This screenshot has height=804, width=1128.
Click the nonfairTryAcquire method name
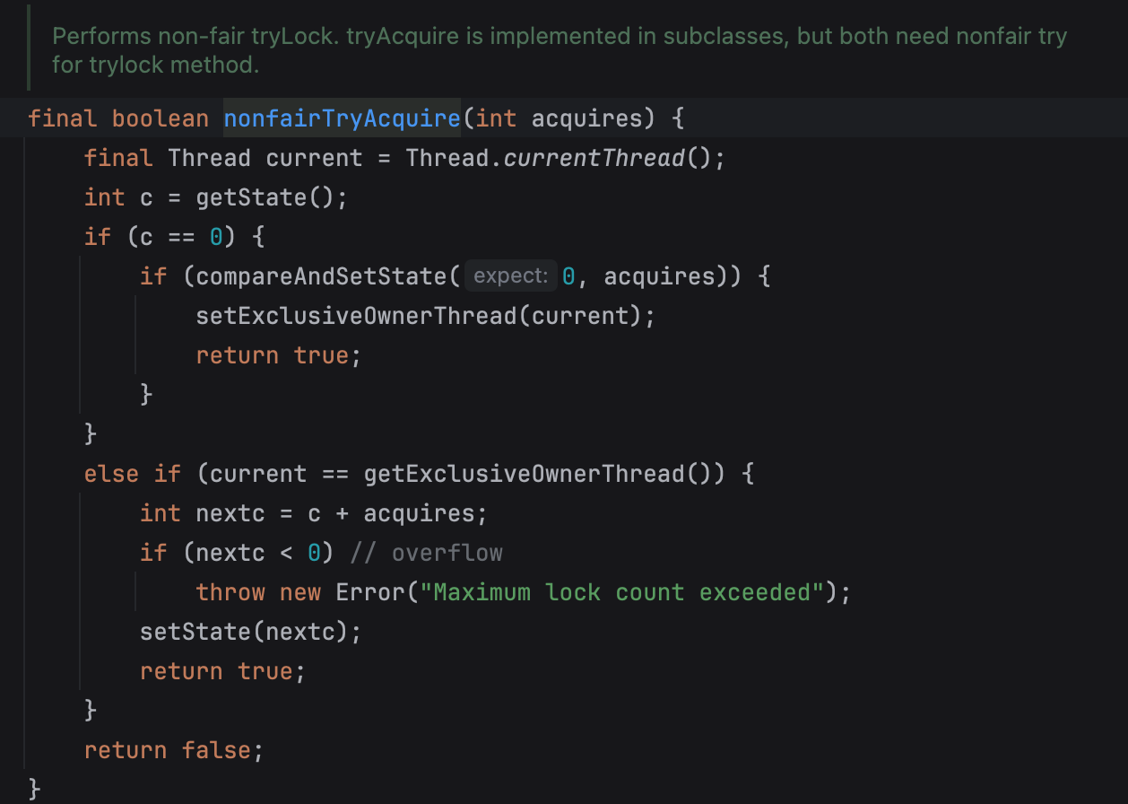point(342,118)
